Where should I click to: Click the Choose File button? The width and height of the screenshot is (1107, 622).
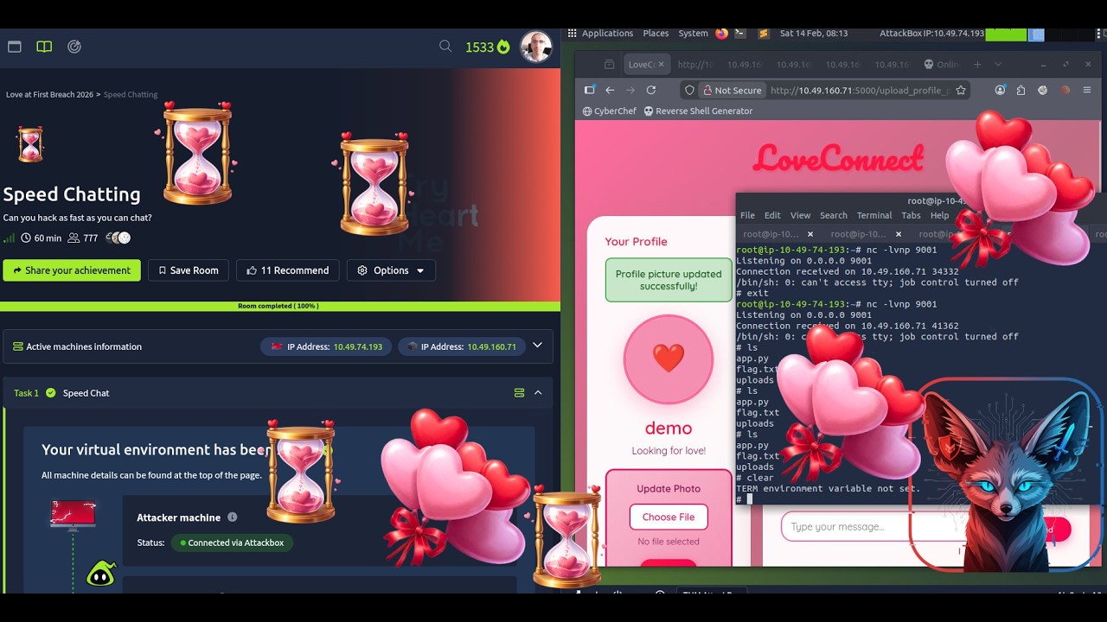[x=669, y=517]
